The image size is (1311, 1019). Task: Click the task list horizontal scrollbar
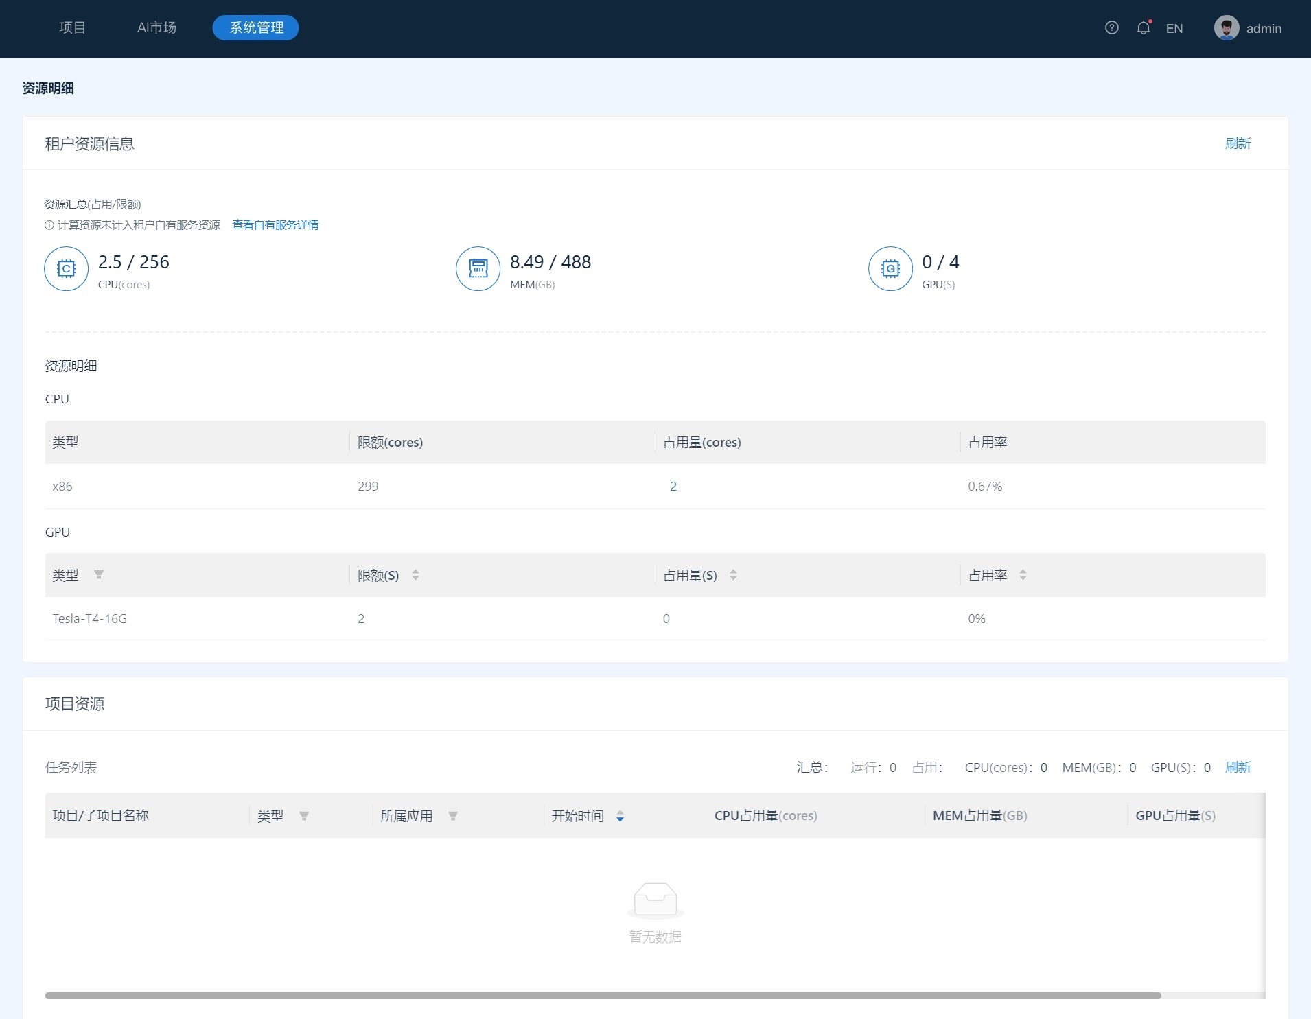pos(603,995)
